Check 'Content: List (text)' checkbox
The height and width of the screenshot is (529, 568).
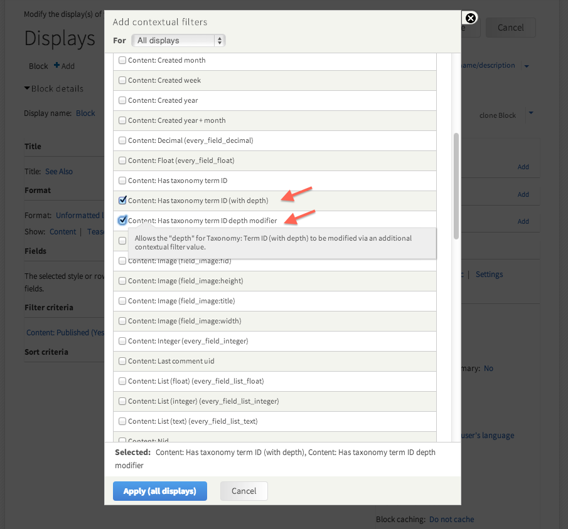click(x=122, y=421)
